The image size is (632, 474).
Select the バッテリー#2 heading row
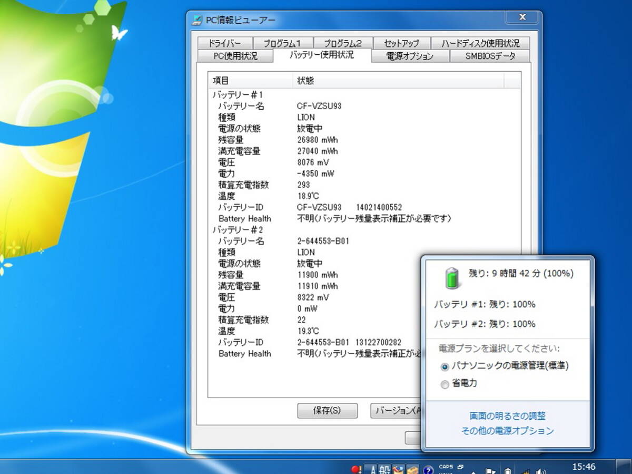point(238,230)
